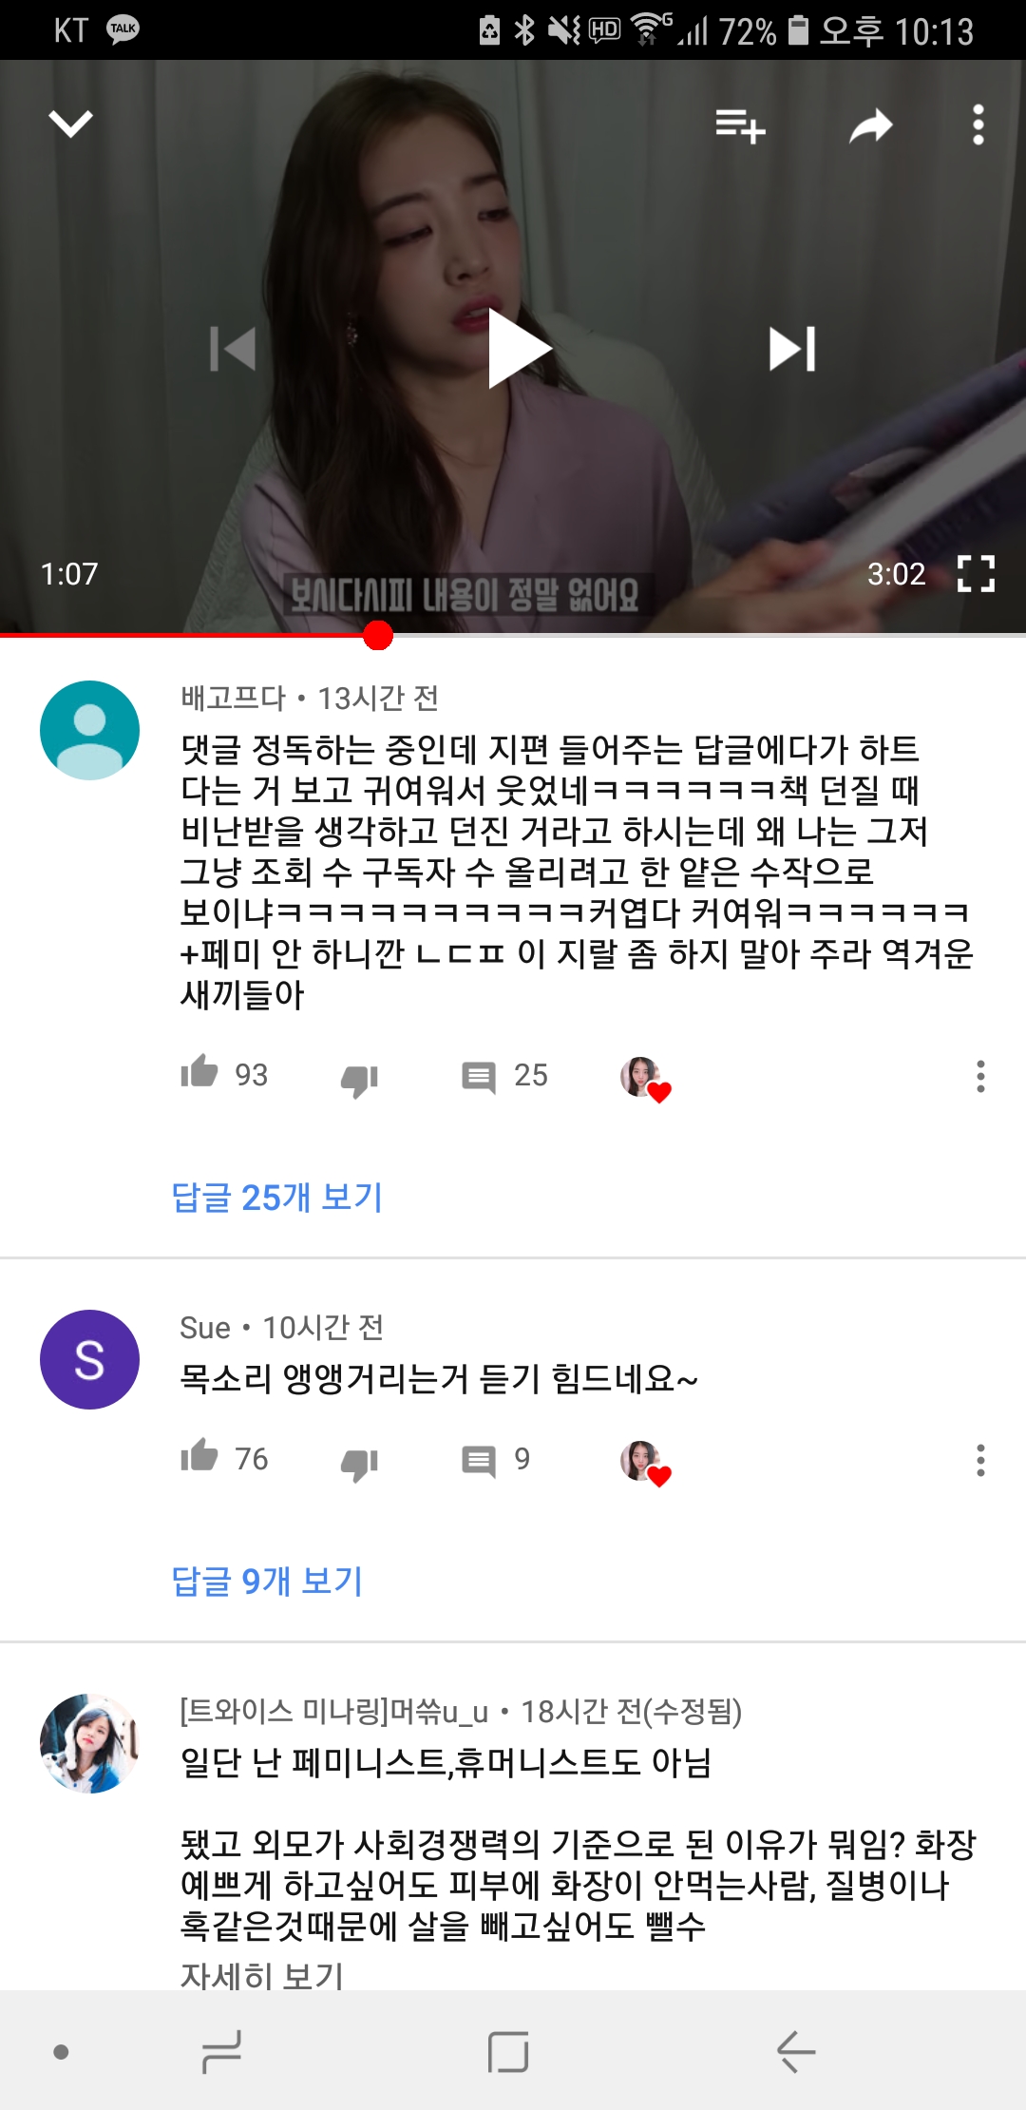Like Sue's comment with 76 likes

pos(199,1456)
